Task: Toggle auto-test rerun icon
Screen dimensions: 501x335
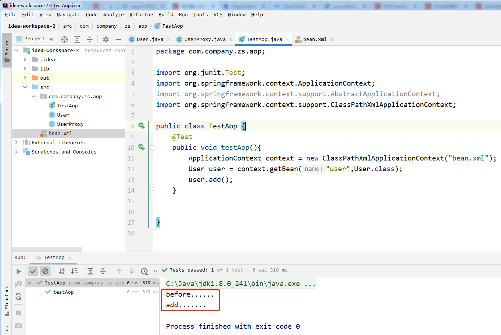Action: point(18,297)
